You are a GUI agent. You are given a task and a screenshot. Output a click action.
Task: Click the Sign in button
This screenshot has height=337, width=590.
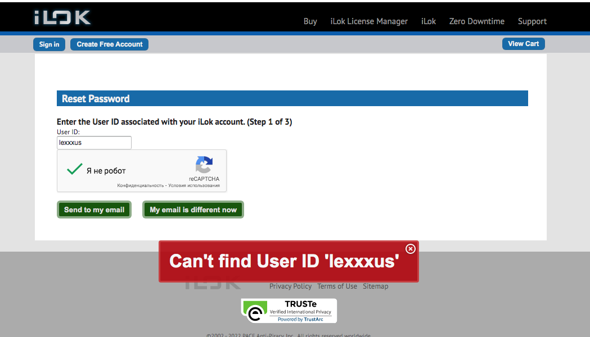click(x=49, y=44)
